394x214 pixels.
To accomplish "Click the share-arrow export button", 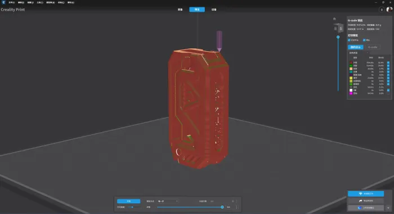I will pos(366,201).
